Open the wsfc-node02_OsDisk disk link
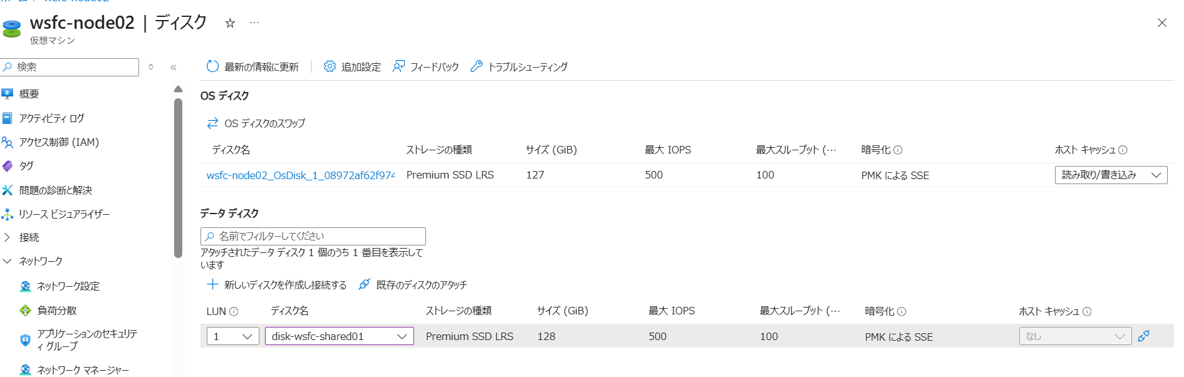This screenshot has height=377, width=1184. pos(300,175)
